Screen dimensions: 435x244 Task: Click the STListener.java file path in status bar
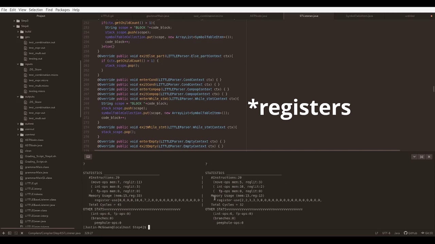pos(54,233)
